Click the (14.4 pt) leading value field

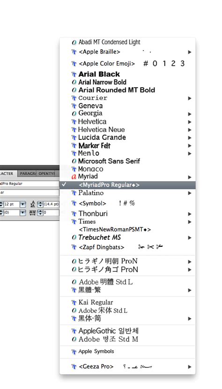coord(51,204)
